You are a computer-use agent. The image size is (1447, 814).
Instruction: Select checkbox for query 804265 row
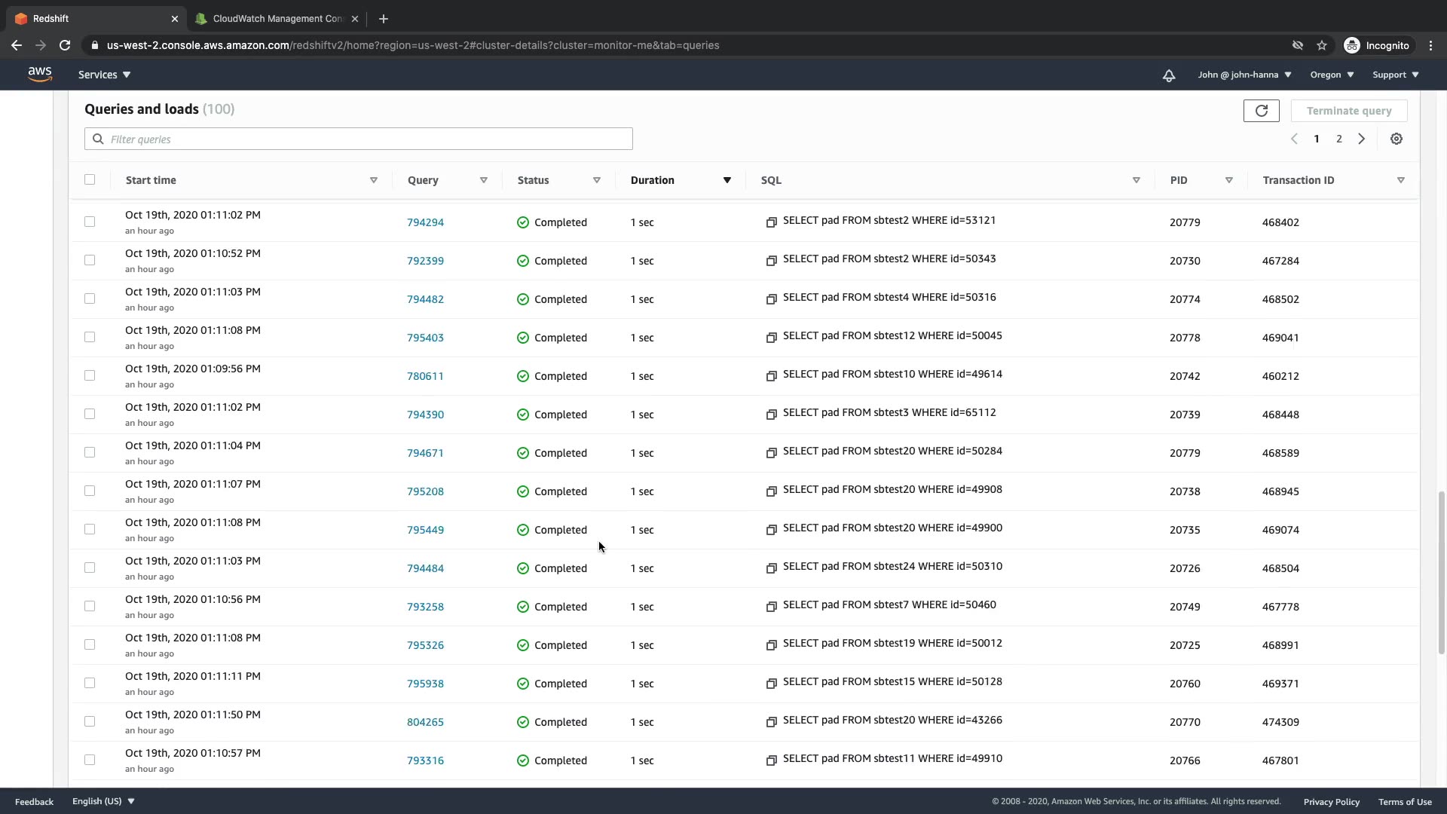(90, 721)
